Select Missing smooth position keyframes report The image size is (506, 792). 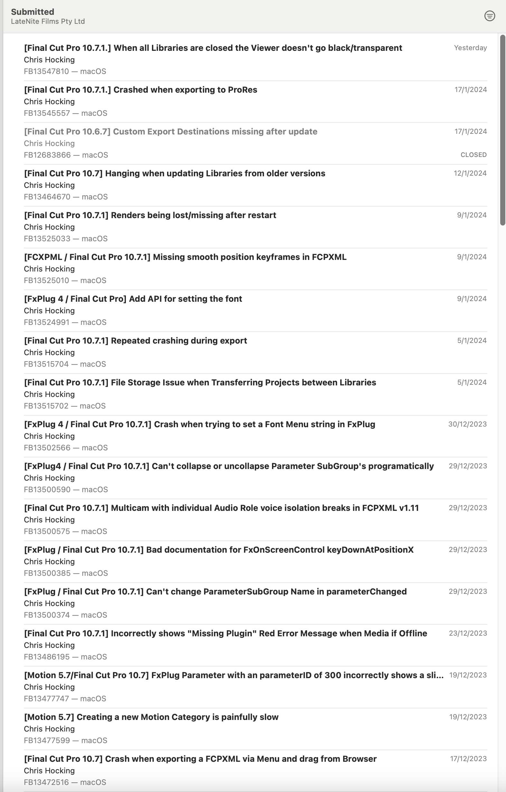coord(185,257)
